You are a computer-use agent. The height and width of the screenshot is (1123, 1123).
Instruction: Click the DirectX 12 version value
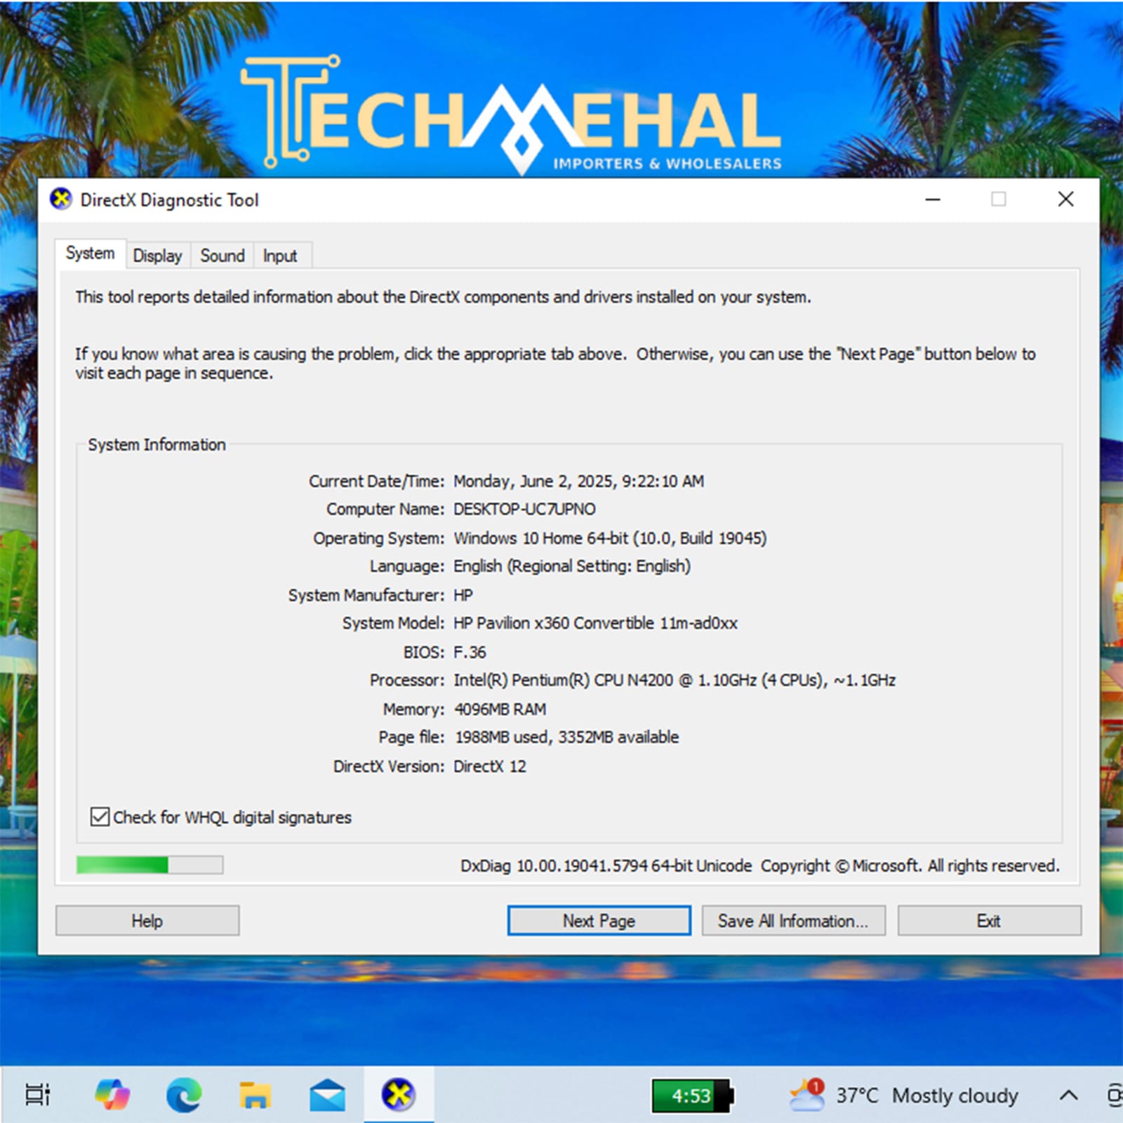pos(489,766)
